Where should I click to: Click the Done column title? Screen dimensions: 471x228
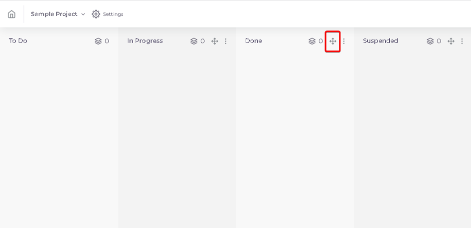coord(253,41)
